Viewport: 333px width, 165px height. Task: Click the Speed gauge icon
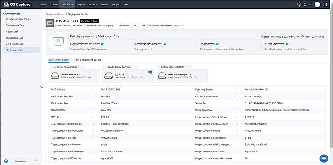click(302, 37)
